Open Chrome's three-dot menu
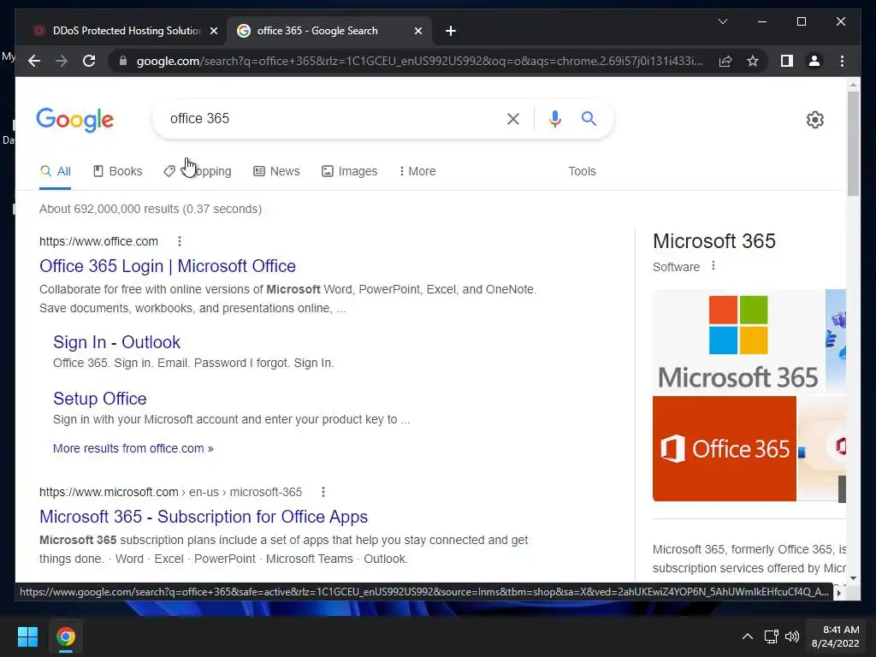 tap(842, 61)
